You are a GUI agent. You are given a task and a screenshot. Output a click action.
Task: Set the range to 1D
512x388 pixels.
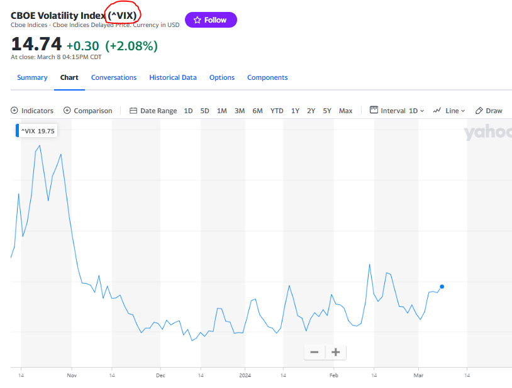(189, 111)
